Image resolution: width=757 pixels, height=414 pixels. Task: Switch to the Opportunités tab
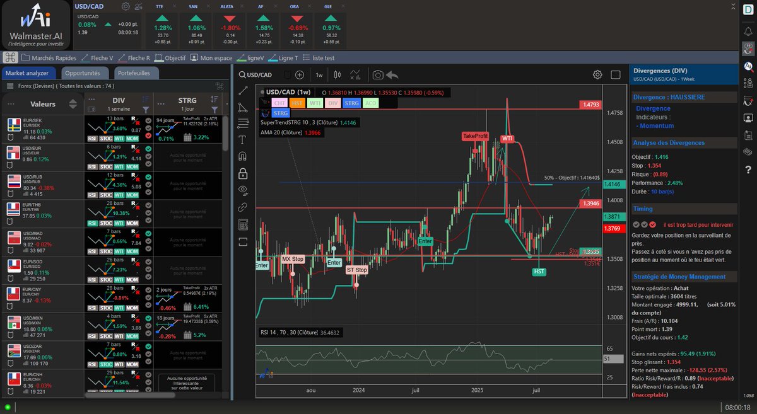[86, 73]
